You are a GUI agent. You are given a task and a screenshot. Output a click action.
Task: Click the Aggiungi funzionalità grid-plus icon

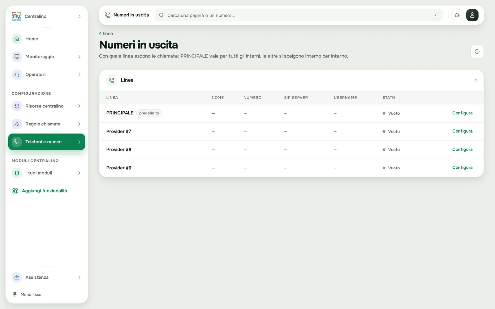(x=15, y=191)
